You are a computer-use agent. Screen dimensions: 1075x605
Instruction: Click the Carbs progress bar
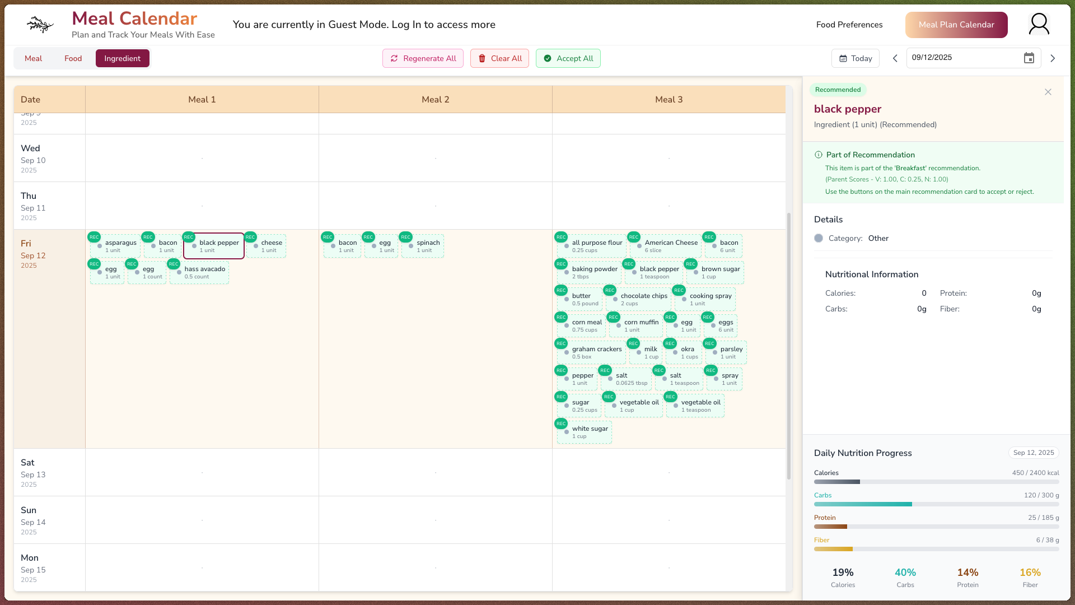[x=936, y=504]
